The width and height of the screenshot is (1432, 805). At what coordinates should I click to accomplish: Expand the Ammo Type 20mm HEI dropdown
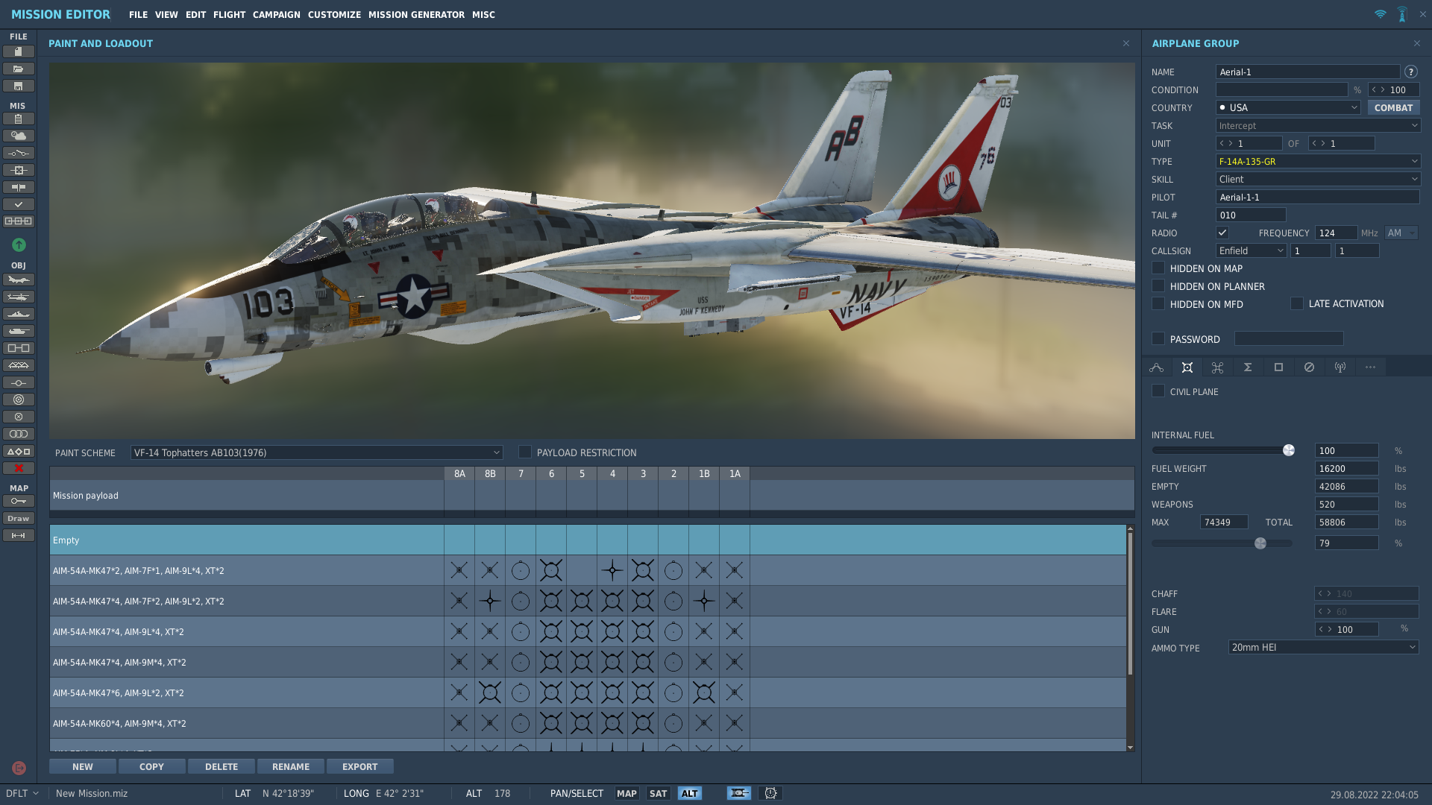[1323, 647]
